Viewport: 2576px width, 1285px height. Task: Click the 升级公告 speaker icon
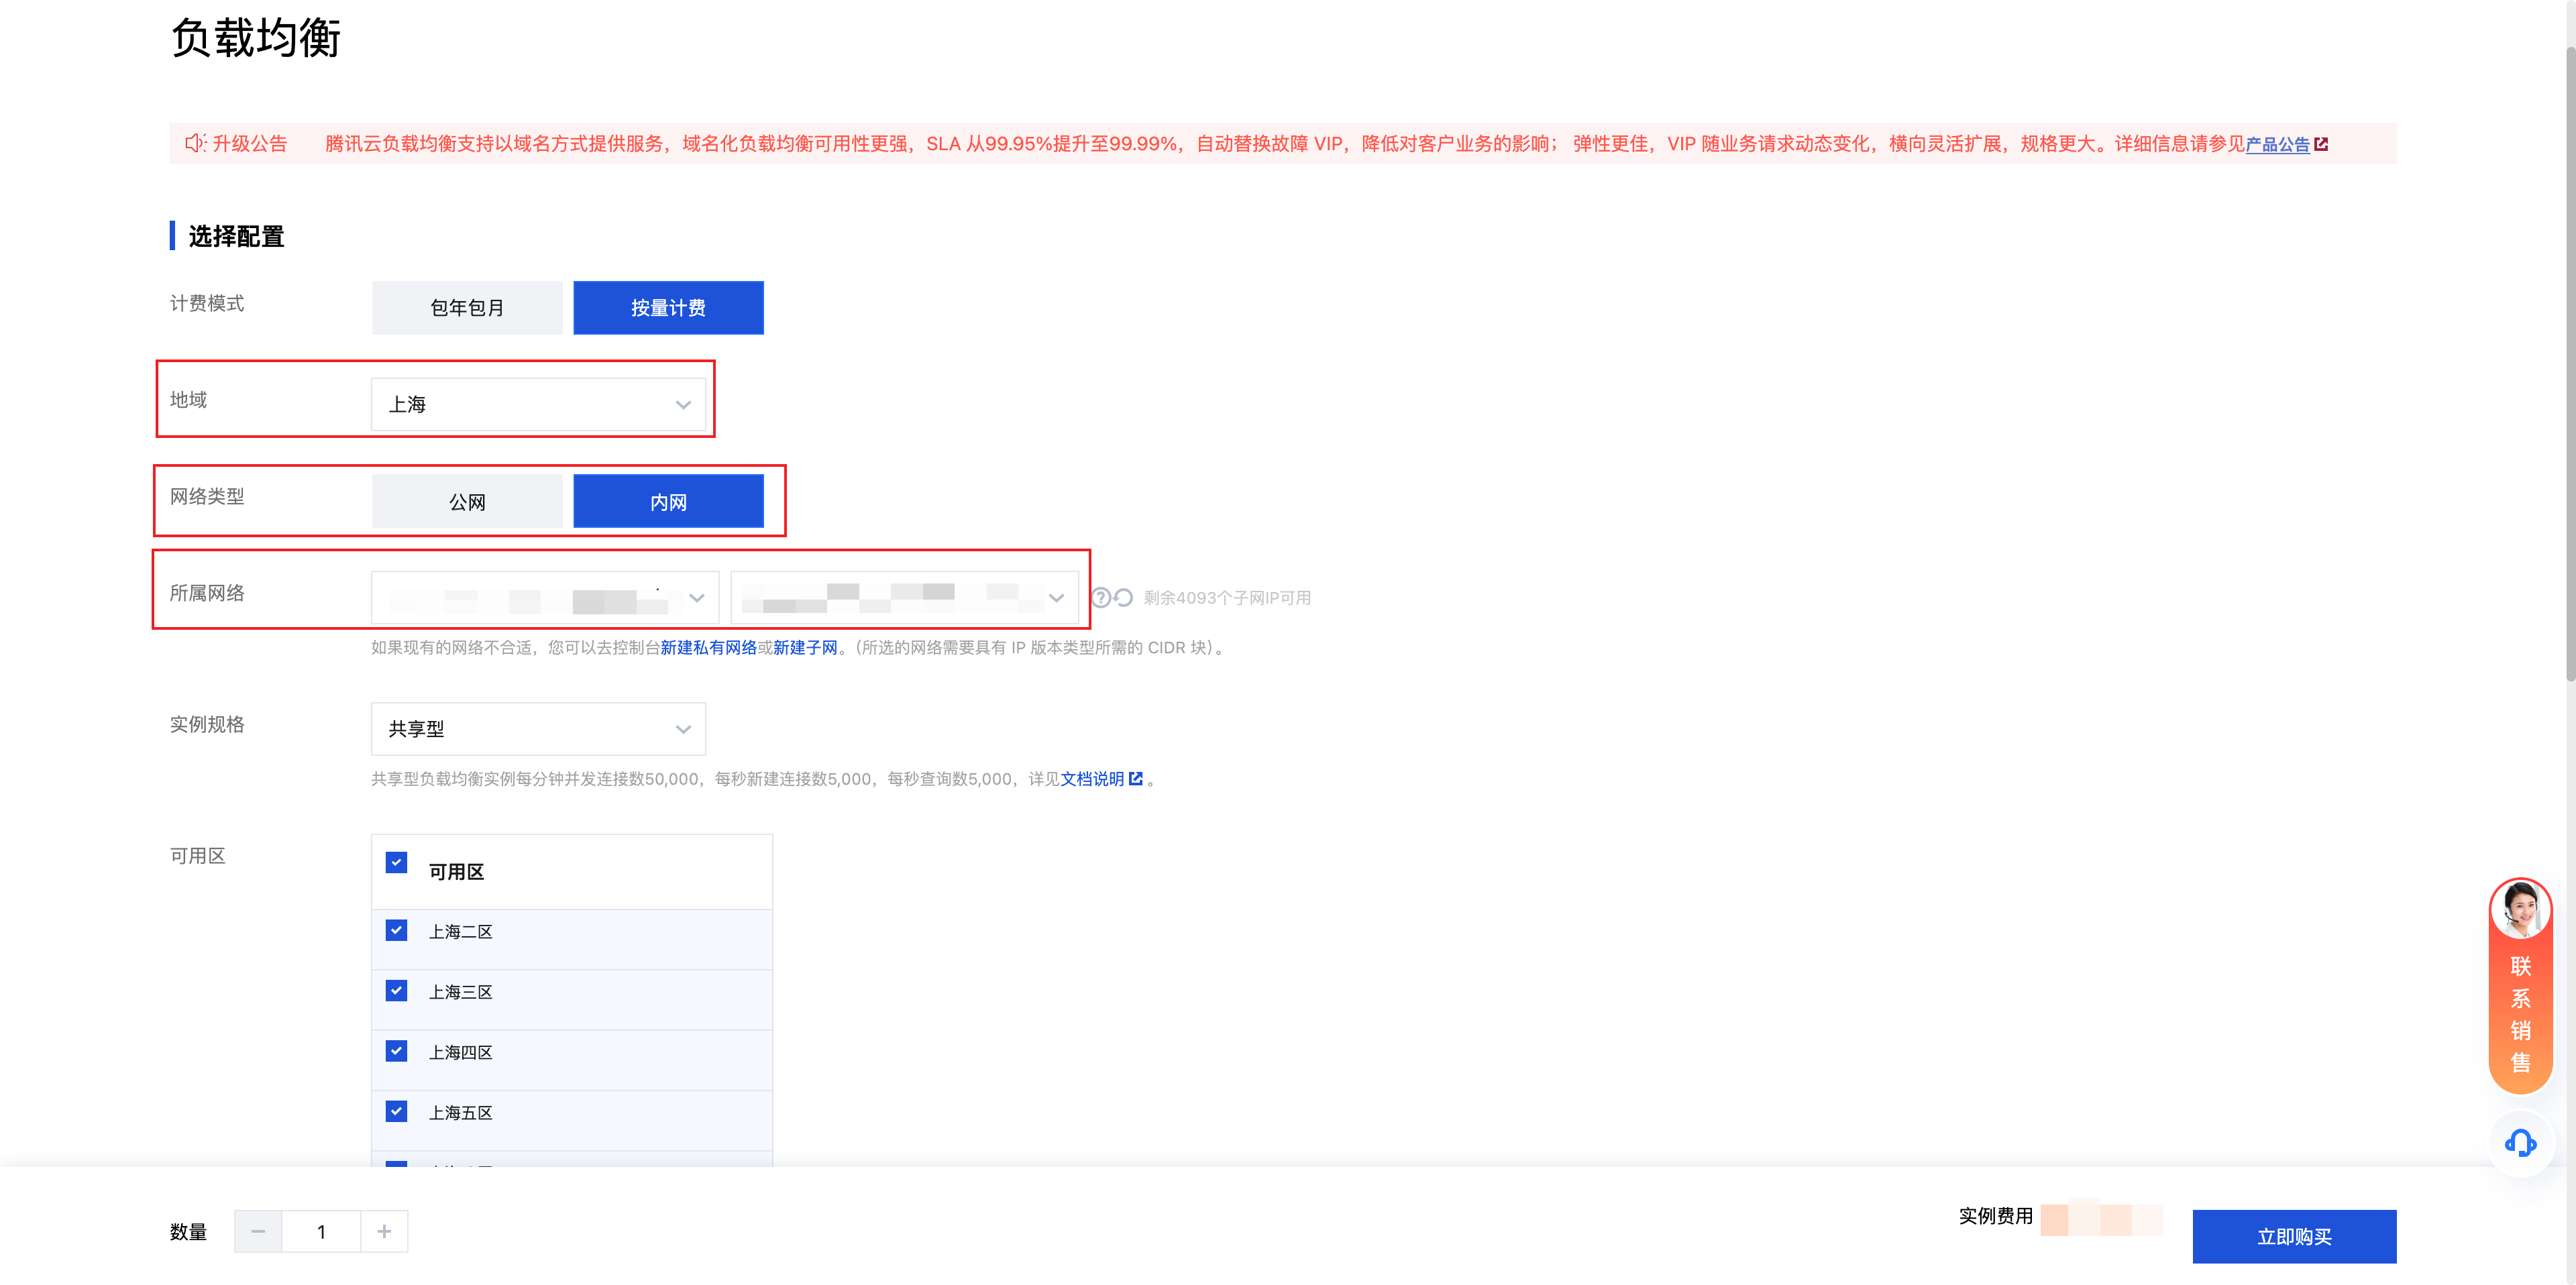click(x=195, y=143)
